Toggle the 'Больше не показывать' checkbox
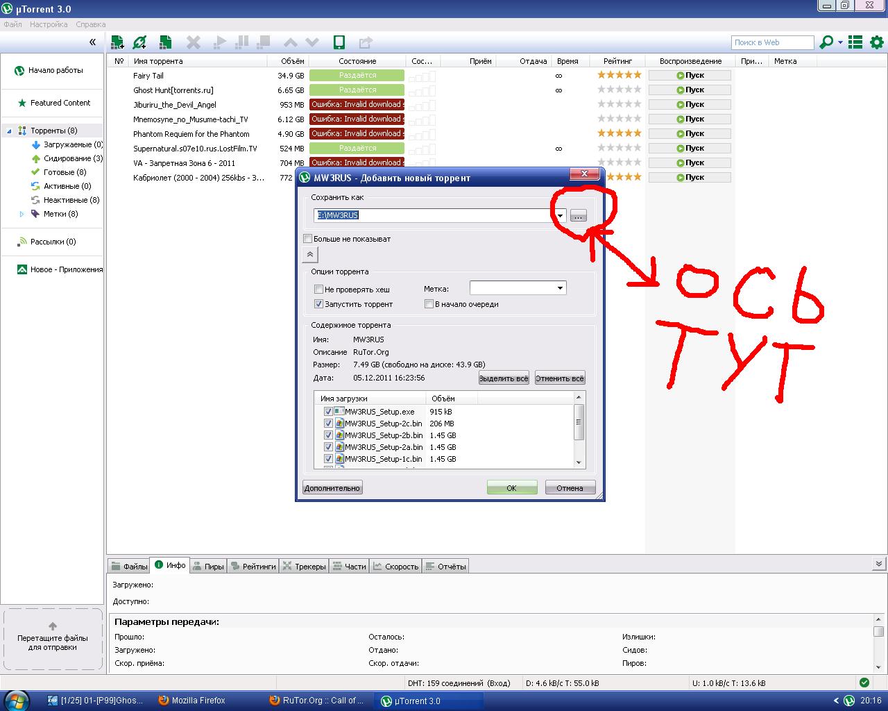The image size is (888, 711). click(x=308, y=239)
